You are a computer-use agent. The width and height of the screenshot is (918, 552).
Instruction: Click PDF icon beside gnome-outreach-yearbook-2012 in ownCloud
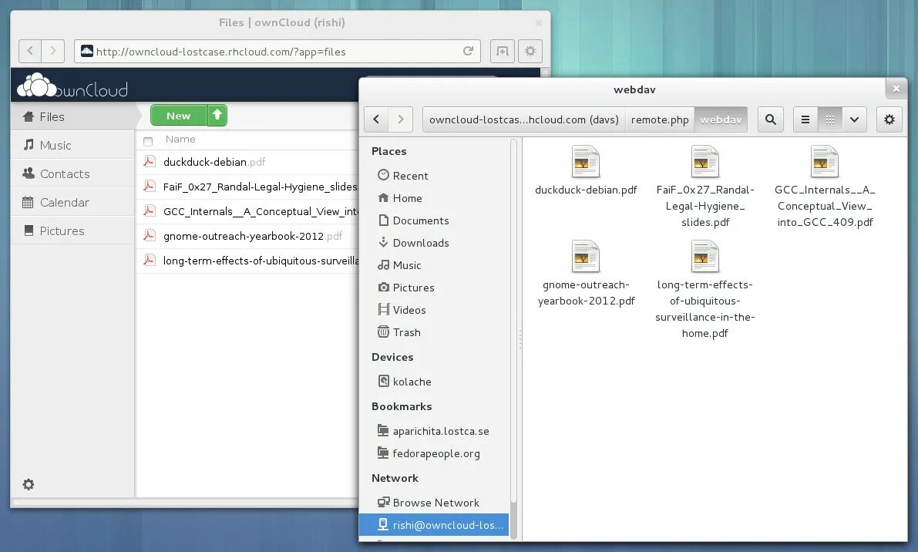tap(150, 235)
